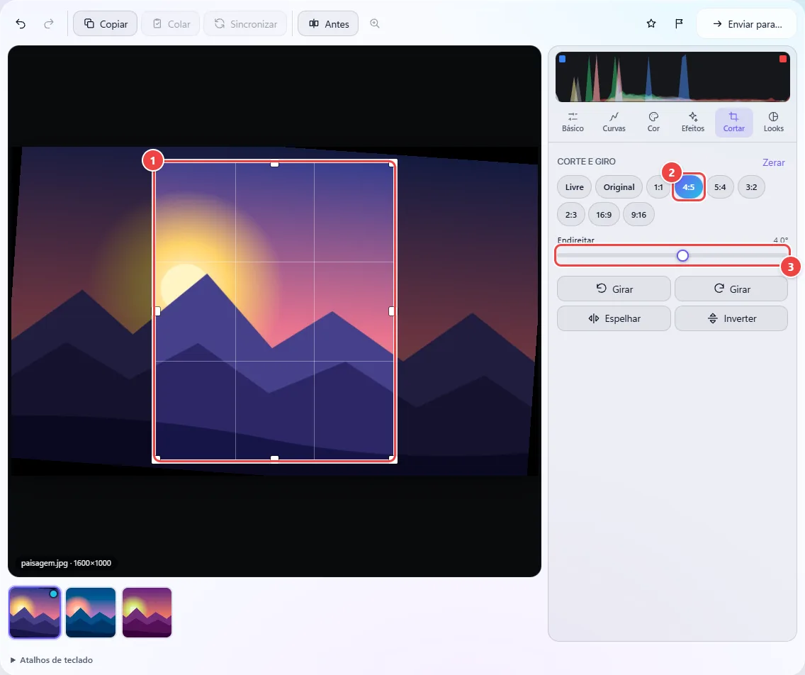Mark photo with the star icon
Screen dimensions: 805x675
(x=651, y=23)
